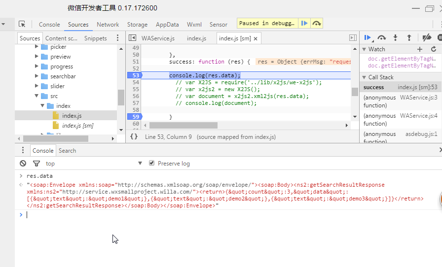
Task: Switch to the Console main tab
Action: point(49,25)
